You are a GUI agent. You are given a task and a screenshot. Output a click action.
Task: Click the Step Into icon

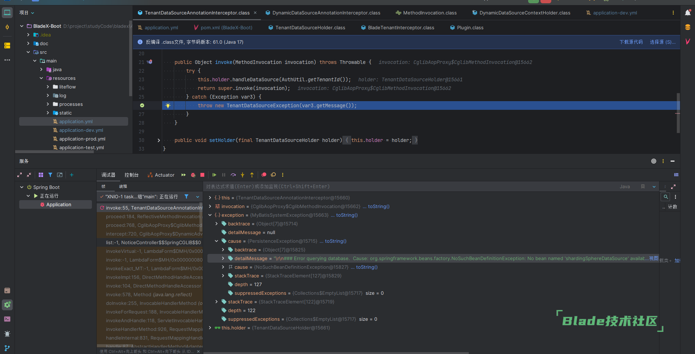(x=243, y=175)
